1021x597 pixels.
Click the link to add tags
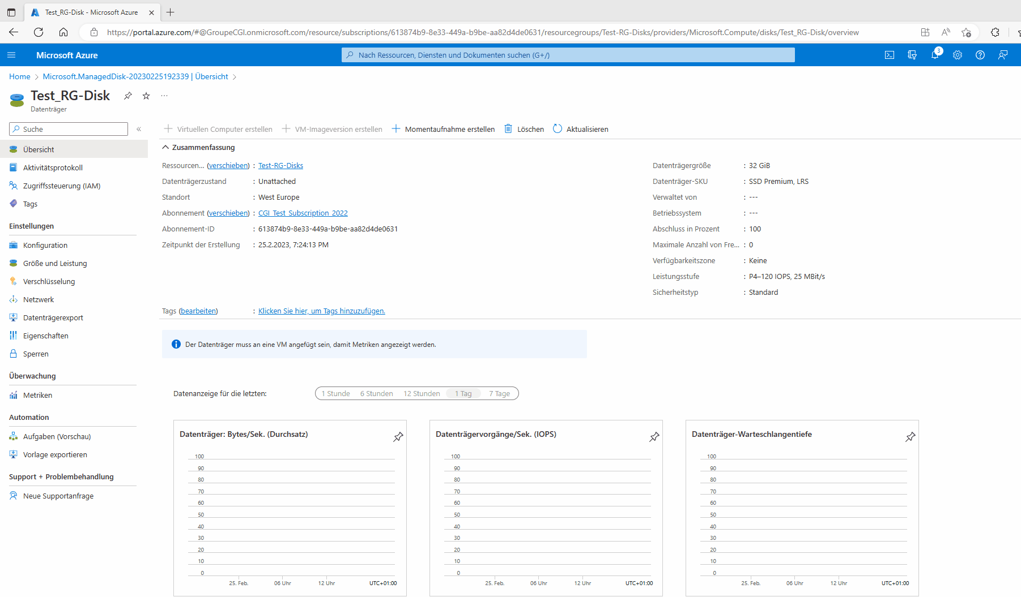tap(322, 311)
